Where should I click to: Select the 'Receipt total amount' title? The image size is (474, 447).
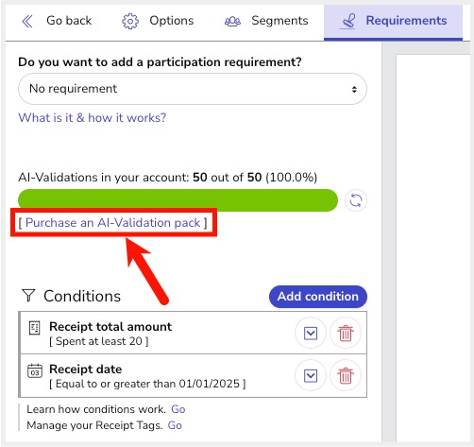pyautogui.click(x=110, y=327)
